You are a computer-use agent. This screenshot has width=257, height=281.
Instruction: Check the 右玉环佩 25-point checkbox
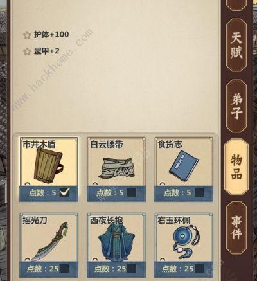click(x=199, y=268)
